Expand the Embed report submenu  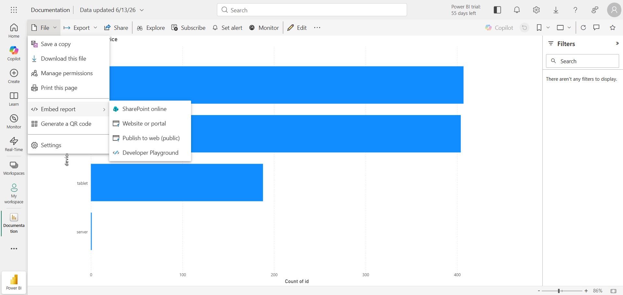click(x=68, y=109)
